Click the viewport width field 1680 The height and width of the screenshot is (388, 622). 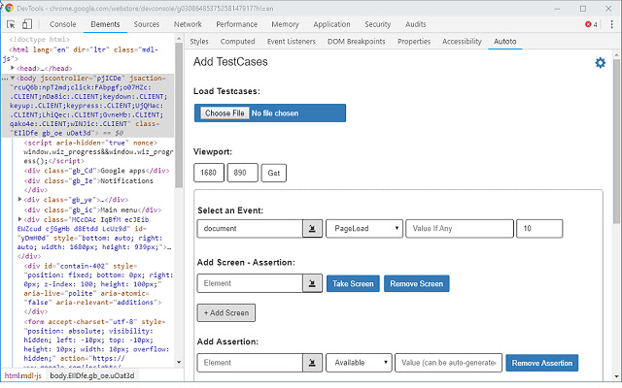coord(209,173)
